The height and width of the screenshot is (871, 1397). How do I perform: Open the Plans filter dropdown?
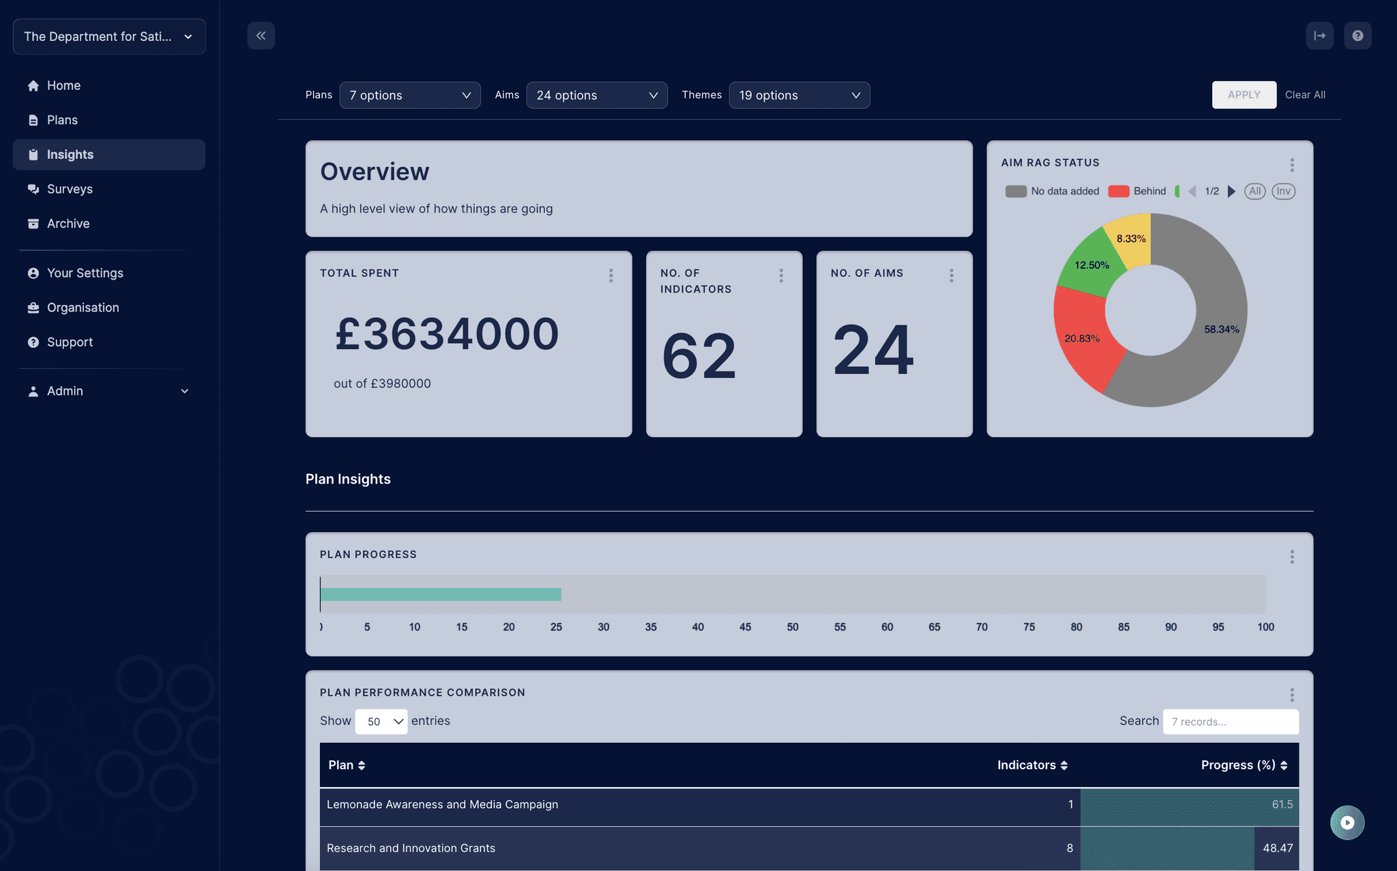click(x=409, y=95)
